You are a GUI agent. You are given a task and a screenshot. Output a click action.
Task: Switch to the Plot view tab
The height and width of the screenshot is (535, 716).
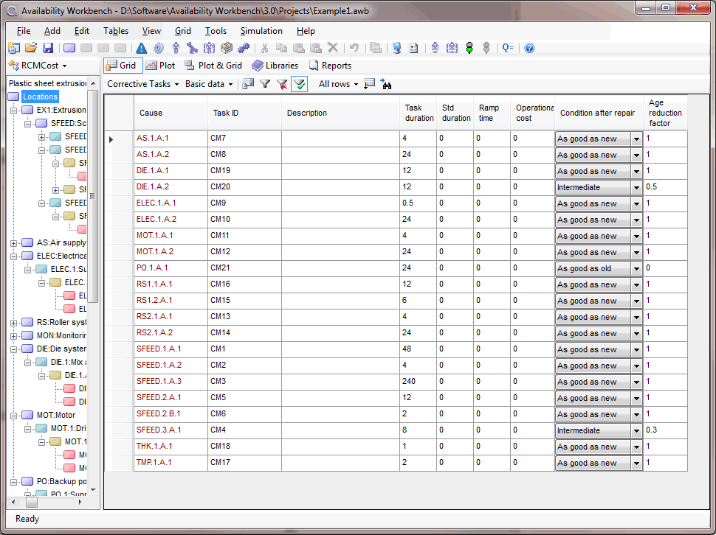click(x=160, y=65)
